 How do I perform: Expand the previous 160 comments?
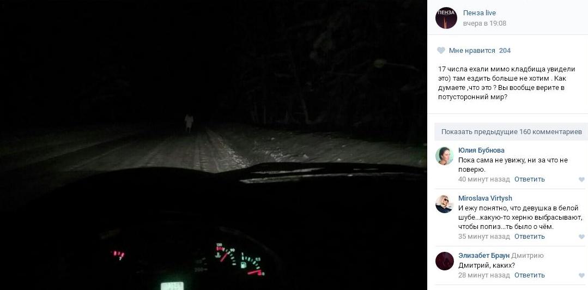pyautogui.click(x=511, y=132)
